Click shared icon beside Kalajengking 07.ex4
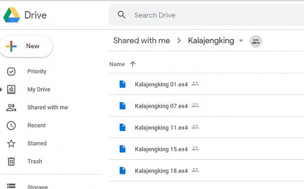Viewport: 304px width, 189px height. pos(195,105)
